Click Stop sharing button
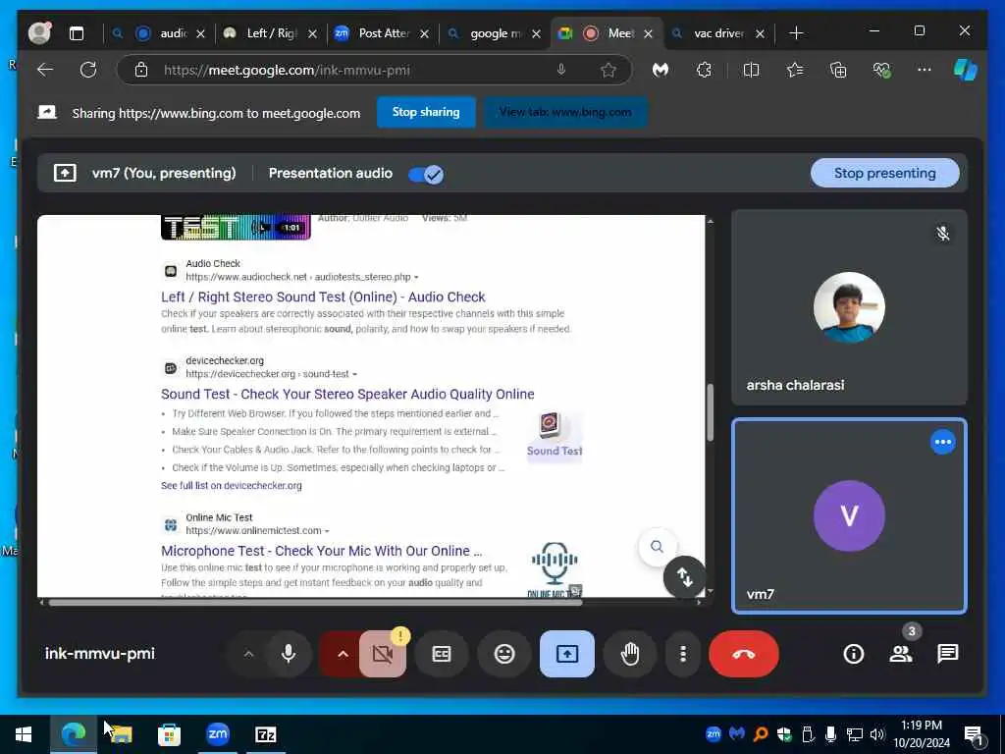The height and width of the screenshot is (754, 1005). [x=426, y=112]
